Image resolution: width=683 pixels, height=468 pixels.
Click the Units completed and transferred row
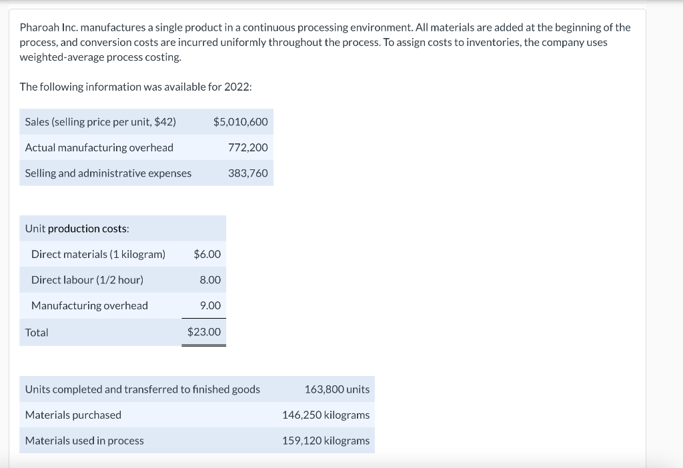141,389
